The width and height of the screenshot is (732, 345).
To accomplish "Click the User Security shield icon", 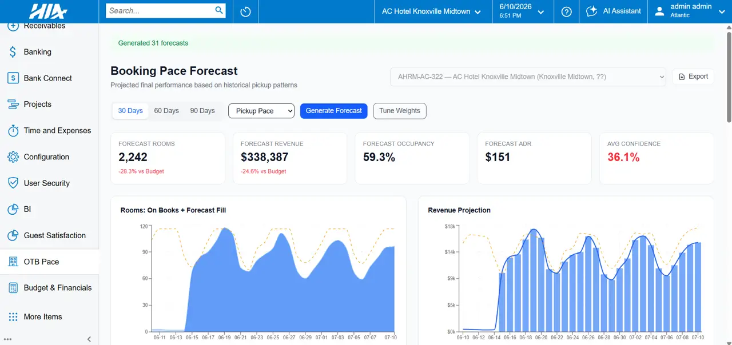I will 13,183.
